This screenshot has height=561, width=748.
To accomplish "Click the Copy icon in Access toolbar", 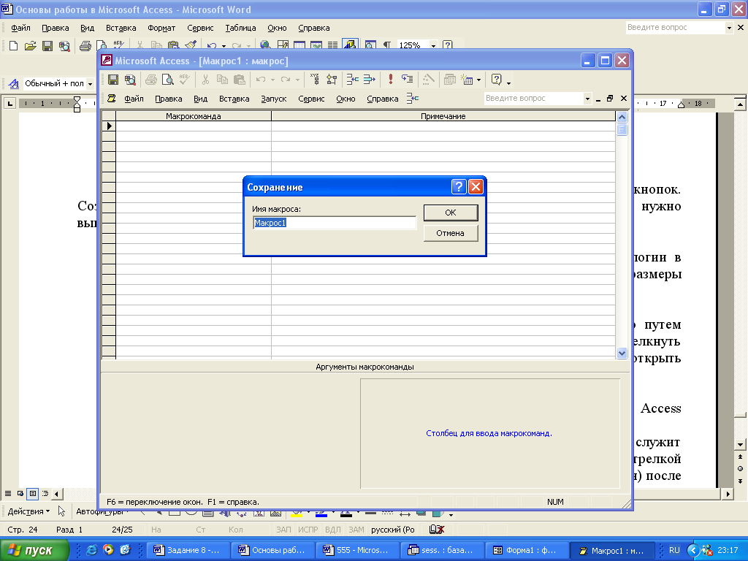I will [x=222, y=80].
